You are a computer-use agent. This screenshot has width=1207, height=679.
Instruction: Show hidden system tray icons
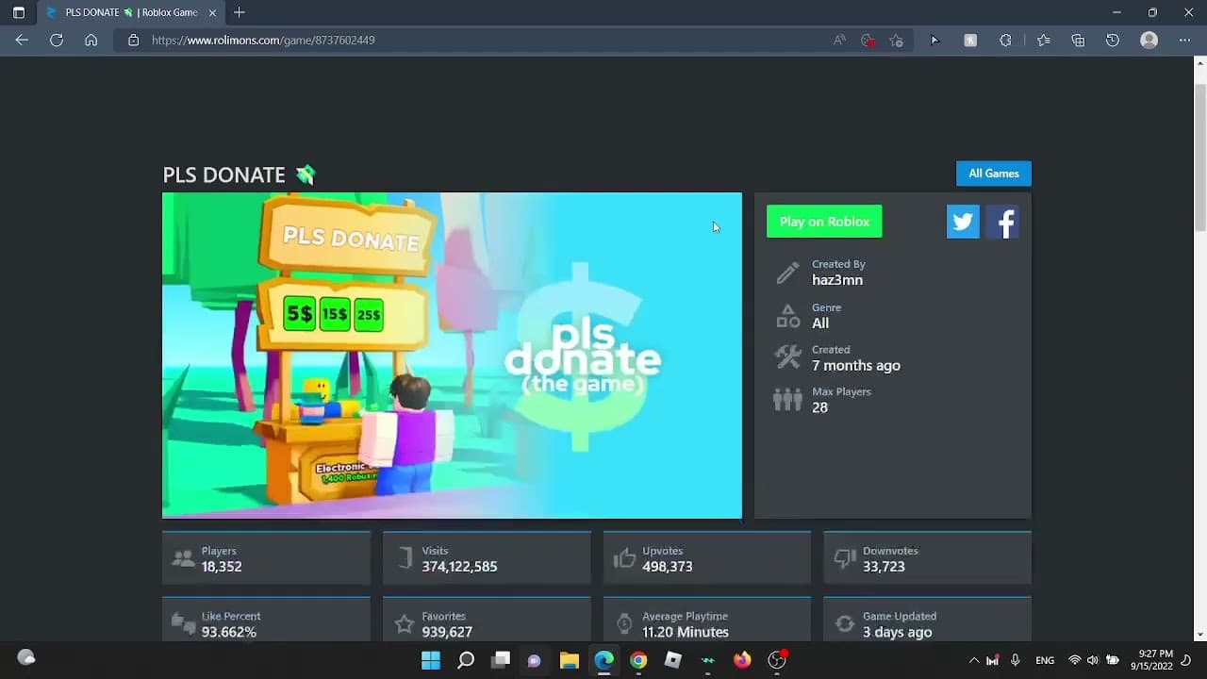point(974,660)
